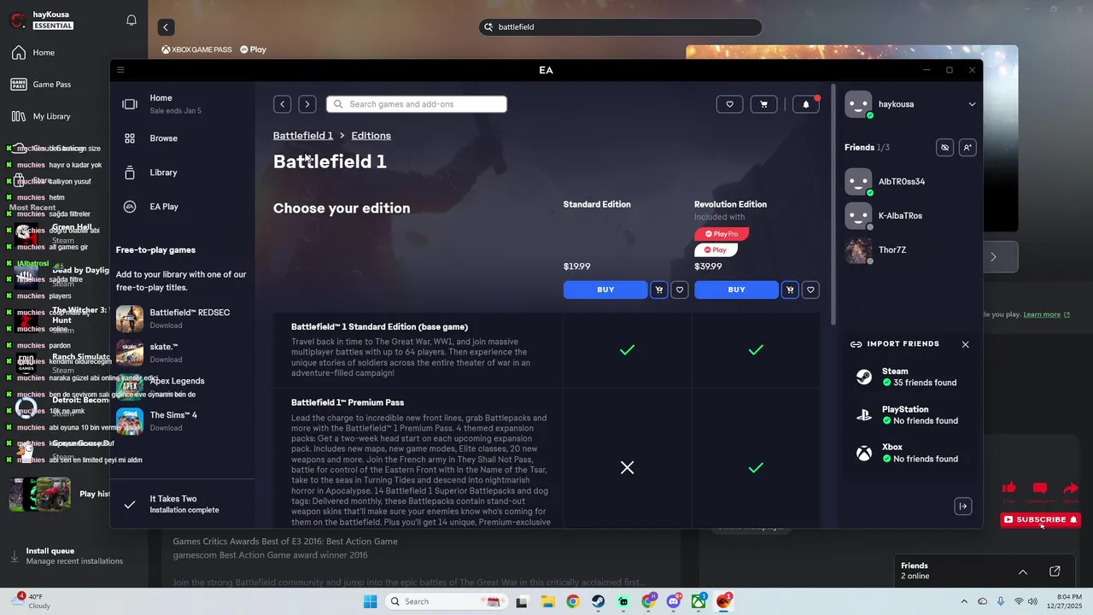Expand the haykousa account dropdown
The height and width of the screenshot is (615, 1093).
click(x=972, y=104)
